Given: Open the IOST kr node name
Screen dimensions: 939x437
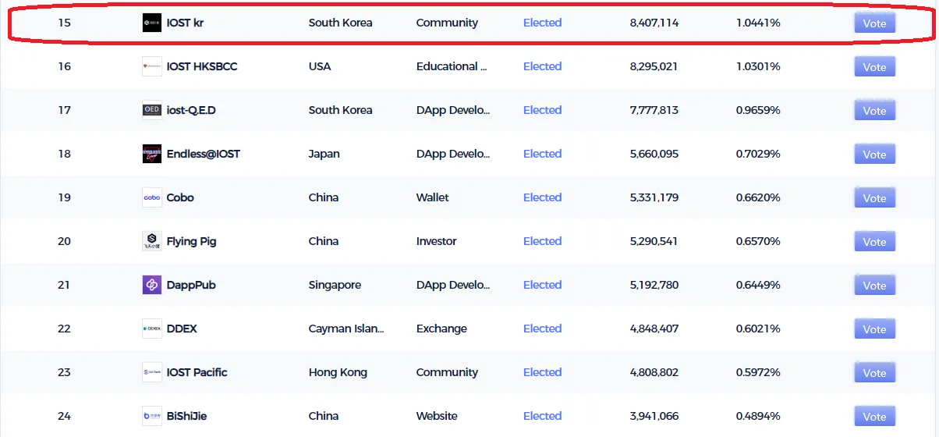Looking at the screenshot, I should coord(185,23).
